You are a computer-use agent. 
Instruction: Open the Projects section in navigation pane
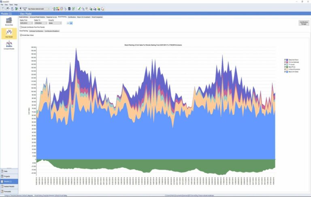coord(9,176)
